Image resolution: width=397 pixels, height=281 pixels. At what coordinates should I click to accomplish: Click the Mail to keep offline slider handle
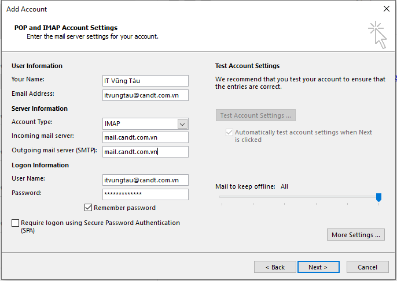tap(378, 197)
